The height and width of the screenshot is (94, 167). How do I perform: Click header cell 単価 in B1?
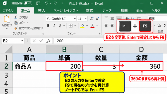tap(64, 57)
